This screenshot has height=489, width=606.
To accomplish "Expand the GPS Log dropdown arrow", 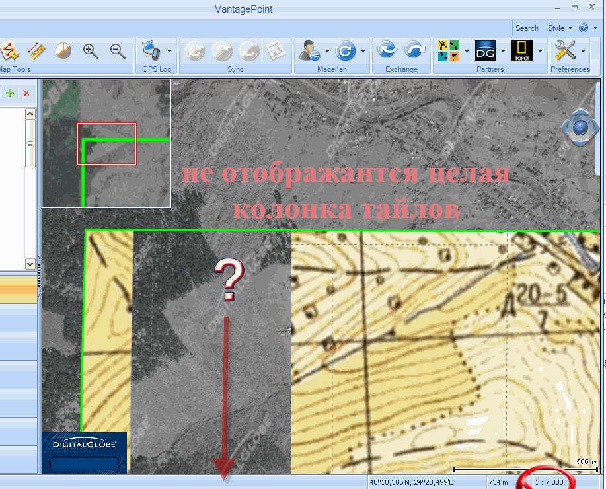I will (x=170, y=51).
